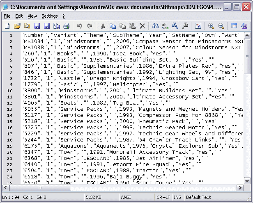Click line number 20 in the margin
The image size is (253, 203).
(x=10, y=152)
